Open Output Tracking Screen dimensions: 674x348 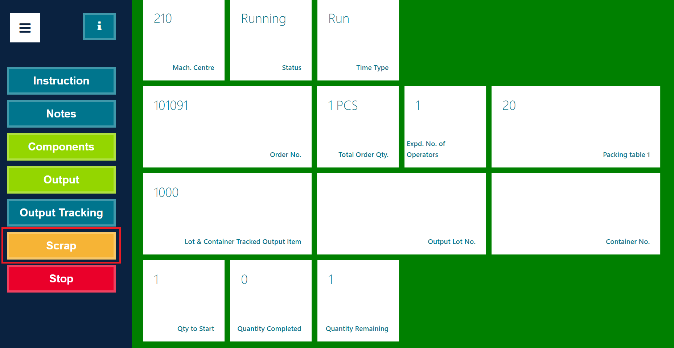(61, 213)
